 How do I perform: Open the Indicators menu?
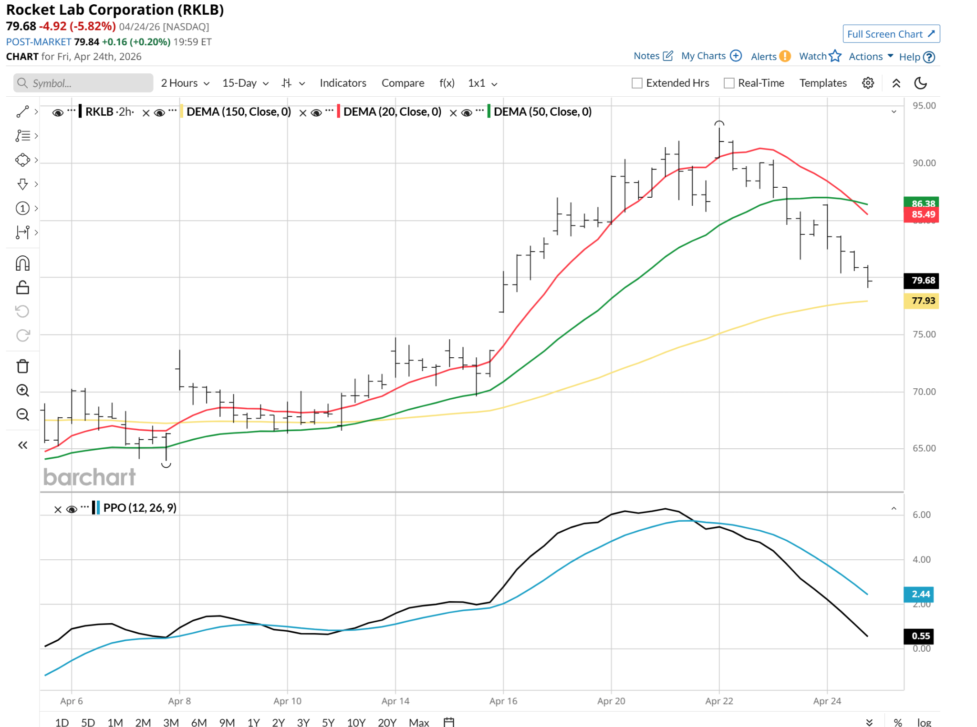click(x=343, y=83)
